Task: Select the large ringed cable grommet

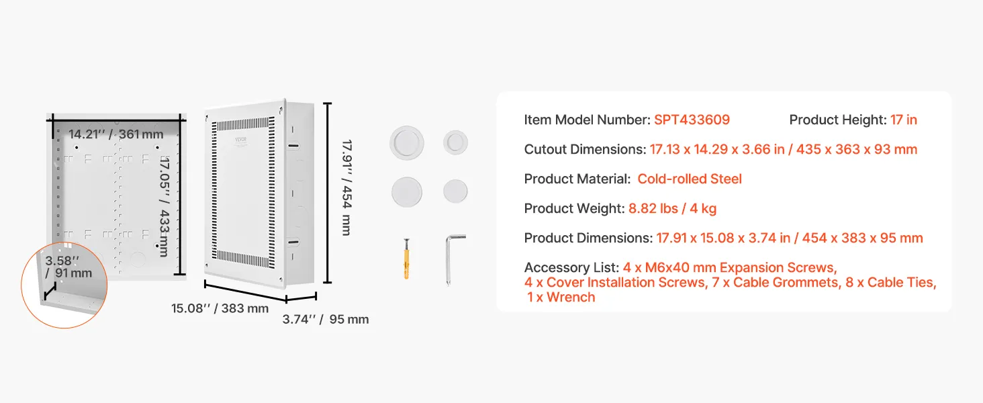Action: click(407, 143)
